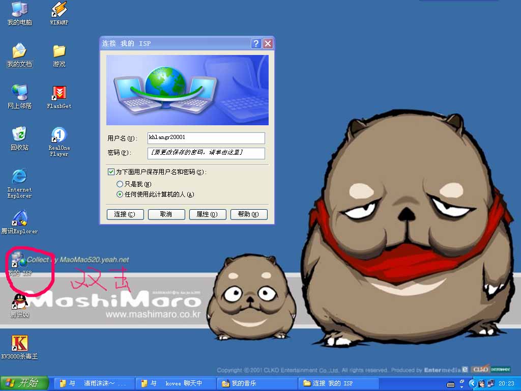
Task: Click the keyboard input method tray icon
Action: coord(451,384)
